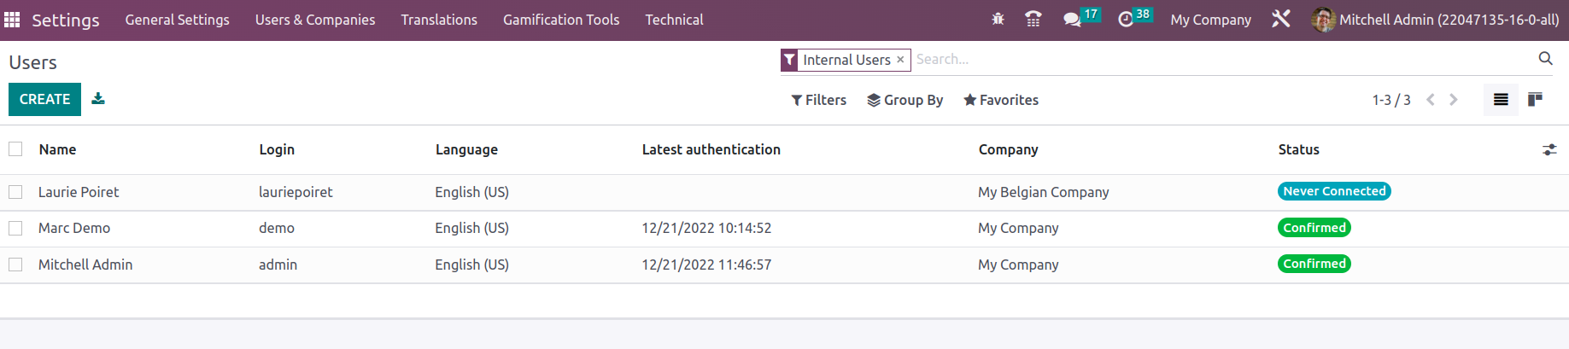Switch to the kanban view icon

click(1535, 100)
